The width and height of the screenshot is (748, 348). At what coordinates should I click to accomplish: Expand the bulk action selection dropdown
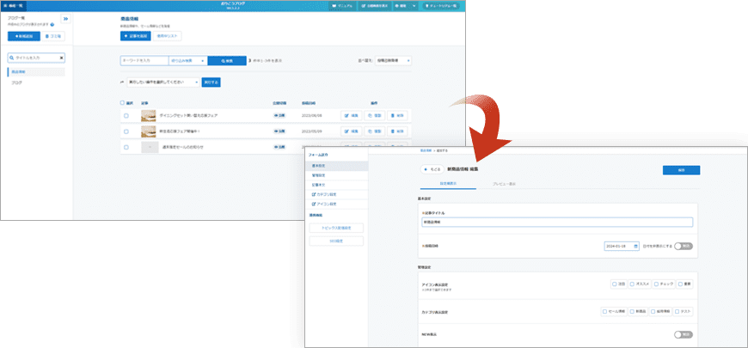tap(163, 82)
